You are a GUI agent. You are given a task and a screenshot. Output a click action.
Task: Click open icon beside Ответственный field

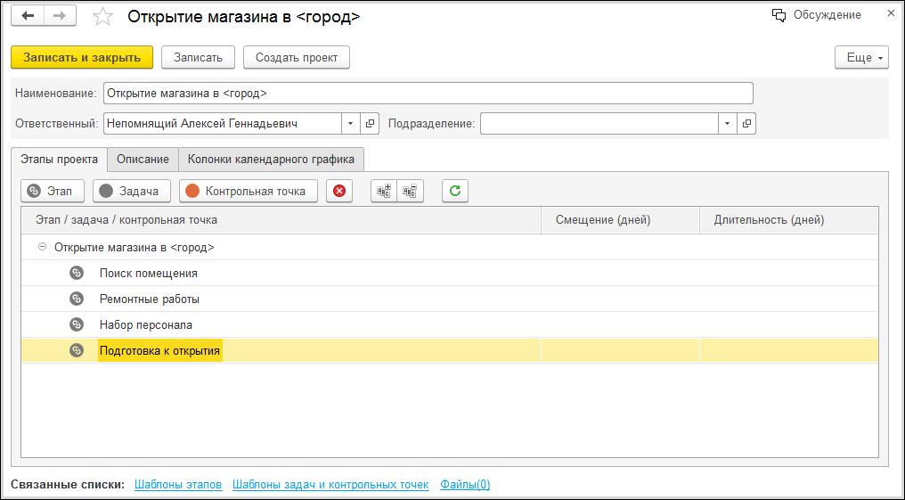click(371, 123)
